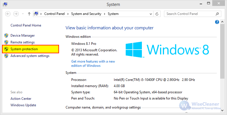This screenshot has width=227, height=115.
Task: Open Get more features with new edition link
Action: [93, 63]
